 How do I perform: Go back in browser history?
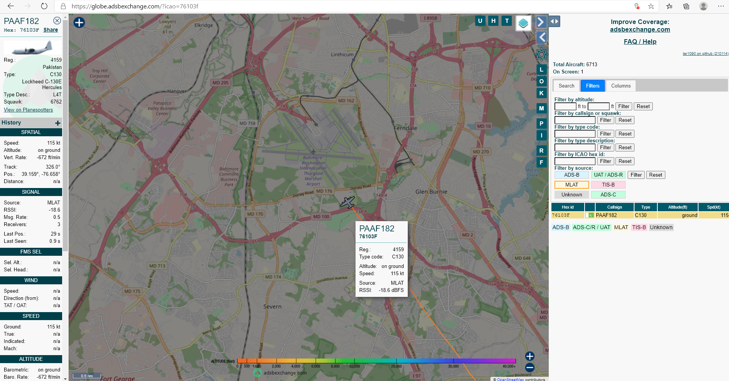pyautogui.click(x=11, y=6)
